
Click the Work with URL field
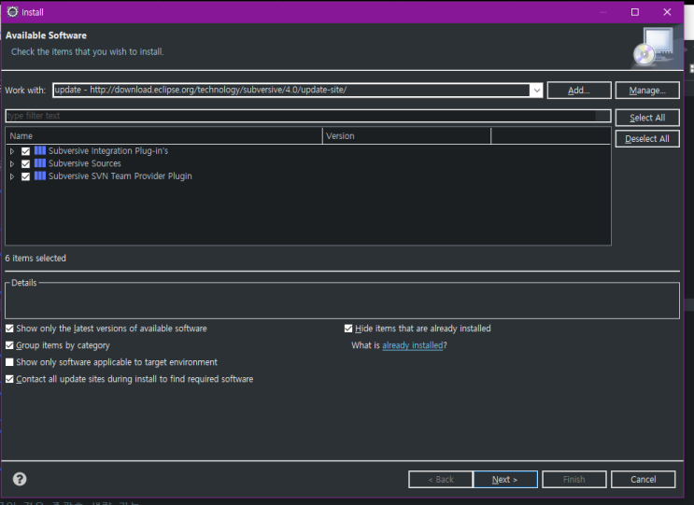coord(291,91)
